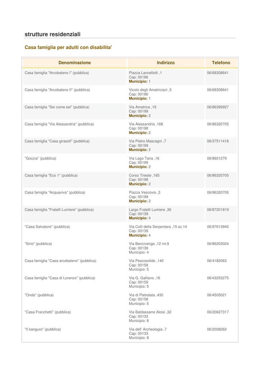Select the strutture residenziali heading
Viewport: 260px width, 369px height.
tap(52, 34)
